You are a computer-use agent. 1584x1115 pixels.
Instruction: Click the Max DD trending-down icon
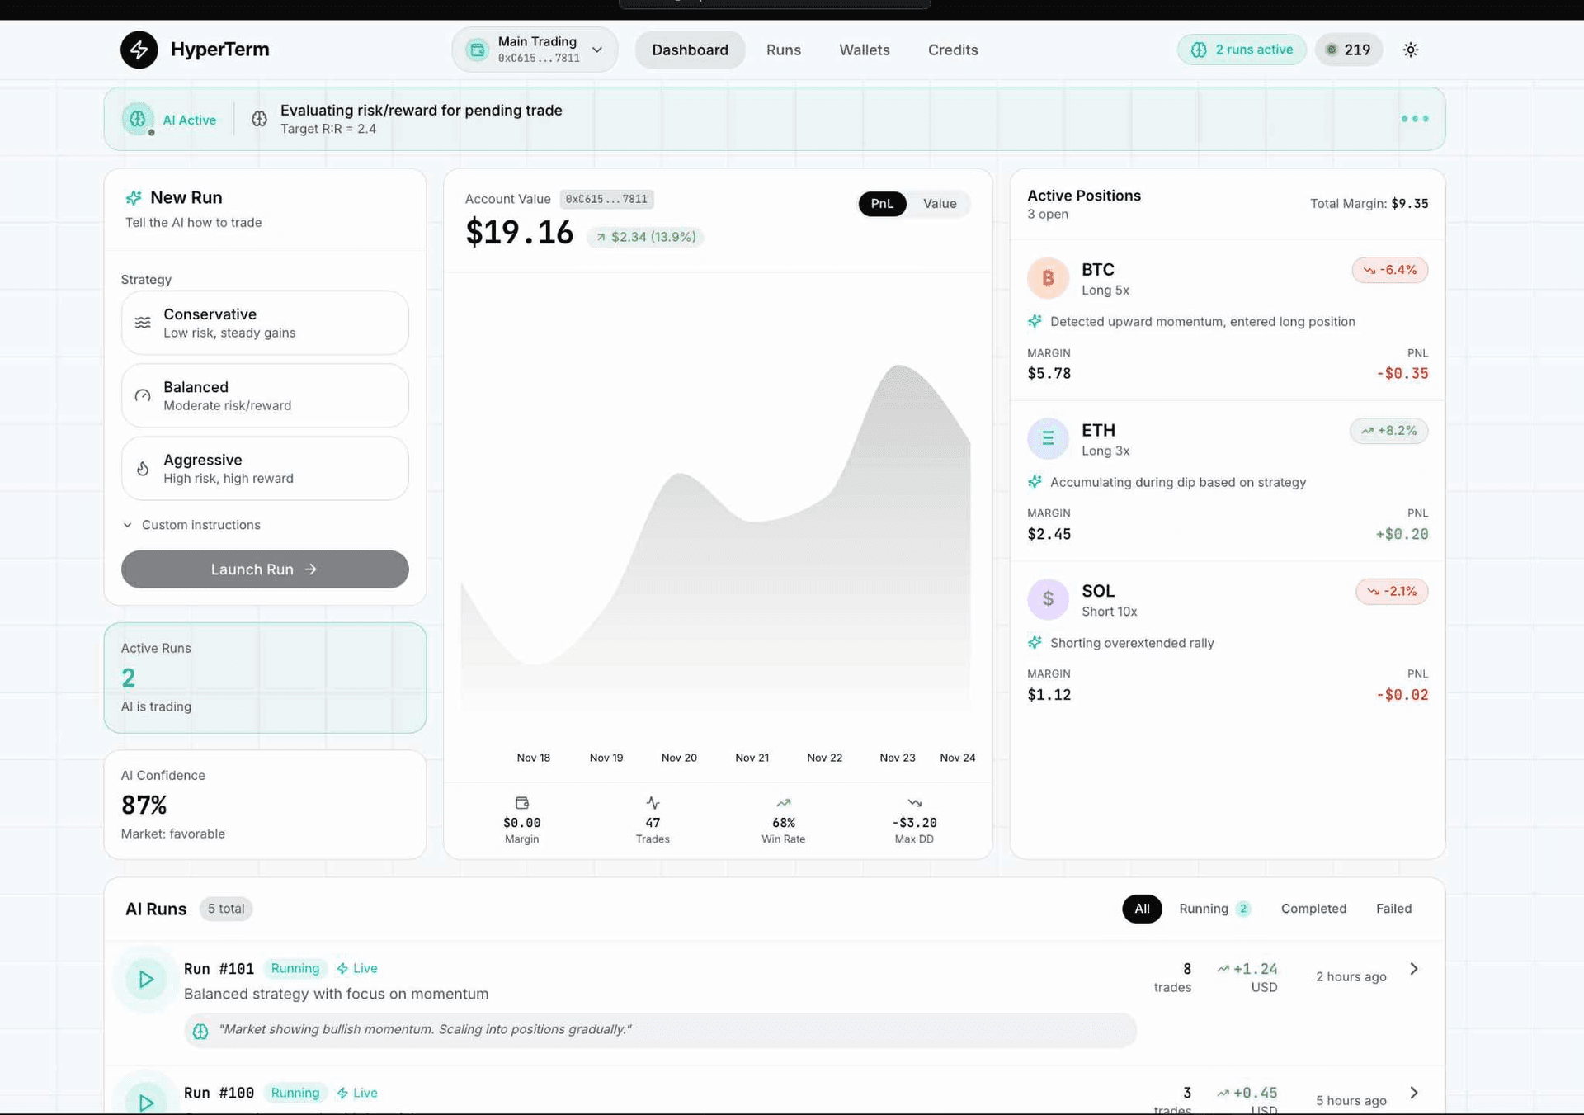tap(914, 803)
